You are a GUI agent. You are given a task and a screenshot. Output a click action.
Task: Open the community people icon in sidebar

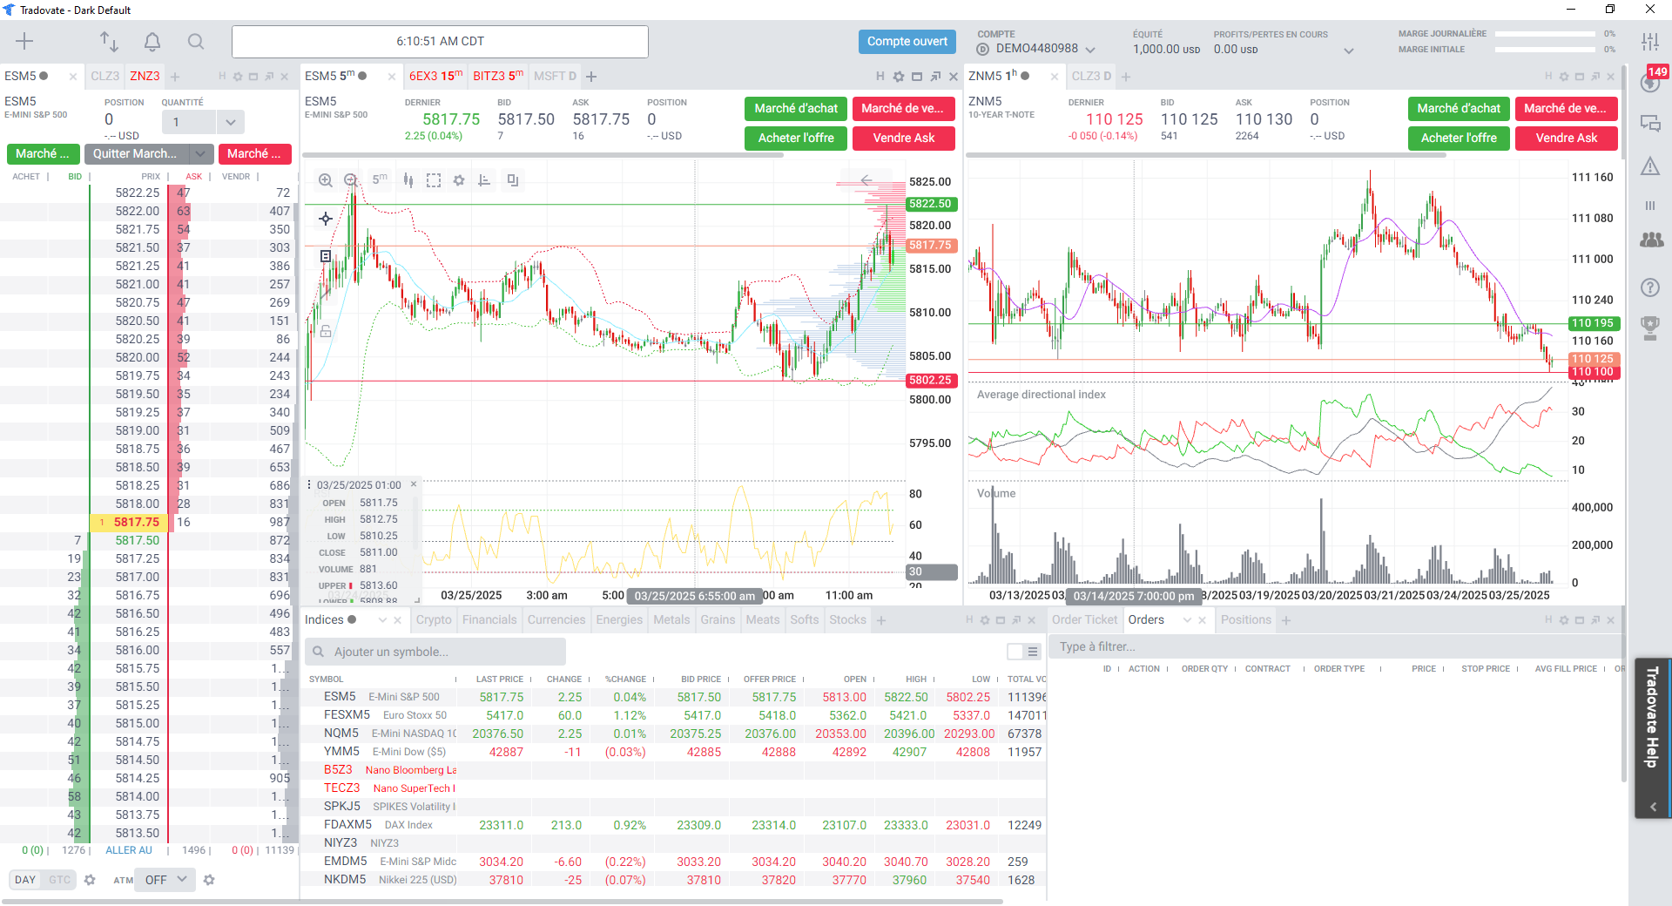click(x=1651, y=240)
